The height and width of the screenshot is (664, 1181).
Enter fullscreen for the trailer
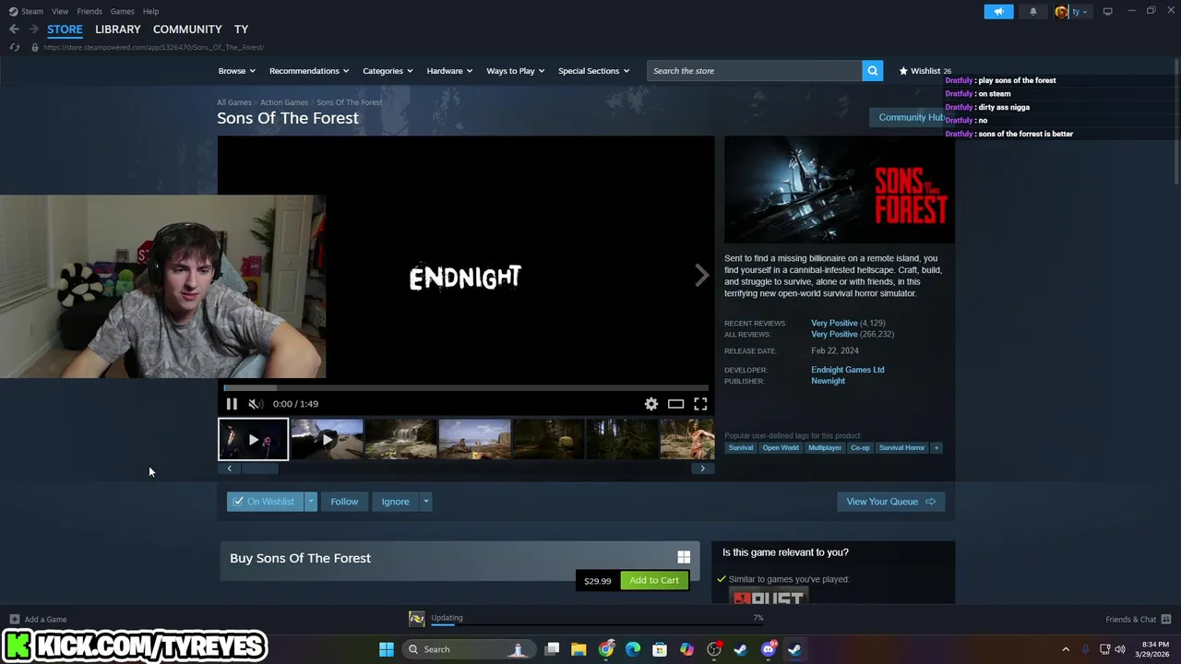coord(700,404)
